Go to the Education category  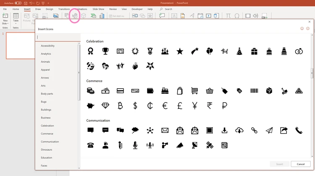(46, 158)
